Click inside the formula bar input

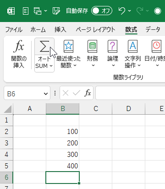point(130,93)
